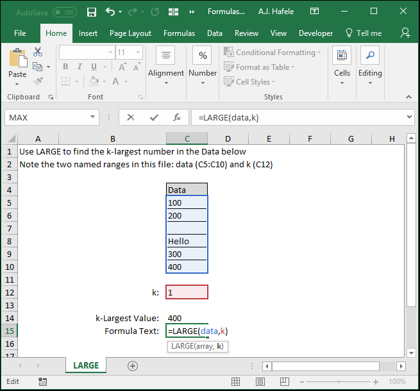
Task: Click the zoom slider handle
Action: coord(339,382)
